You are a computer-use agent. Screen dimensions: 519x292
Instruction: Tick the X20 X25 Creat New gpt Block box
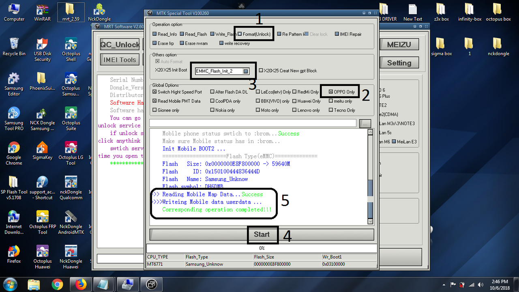tap(261, 71)
